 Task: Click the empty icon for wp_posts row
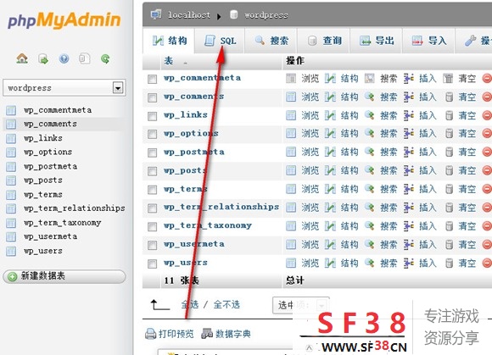pos(449,171)
